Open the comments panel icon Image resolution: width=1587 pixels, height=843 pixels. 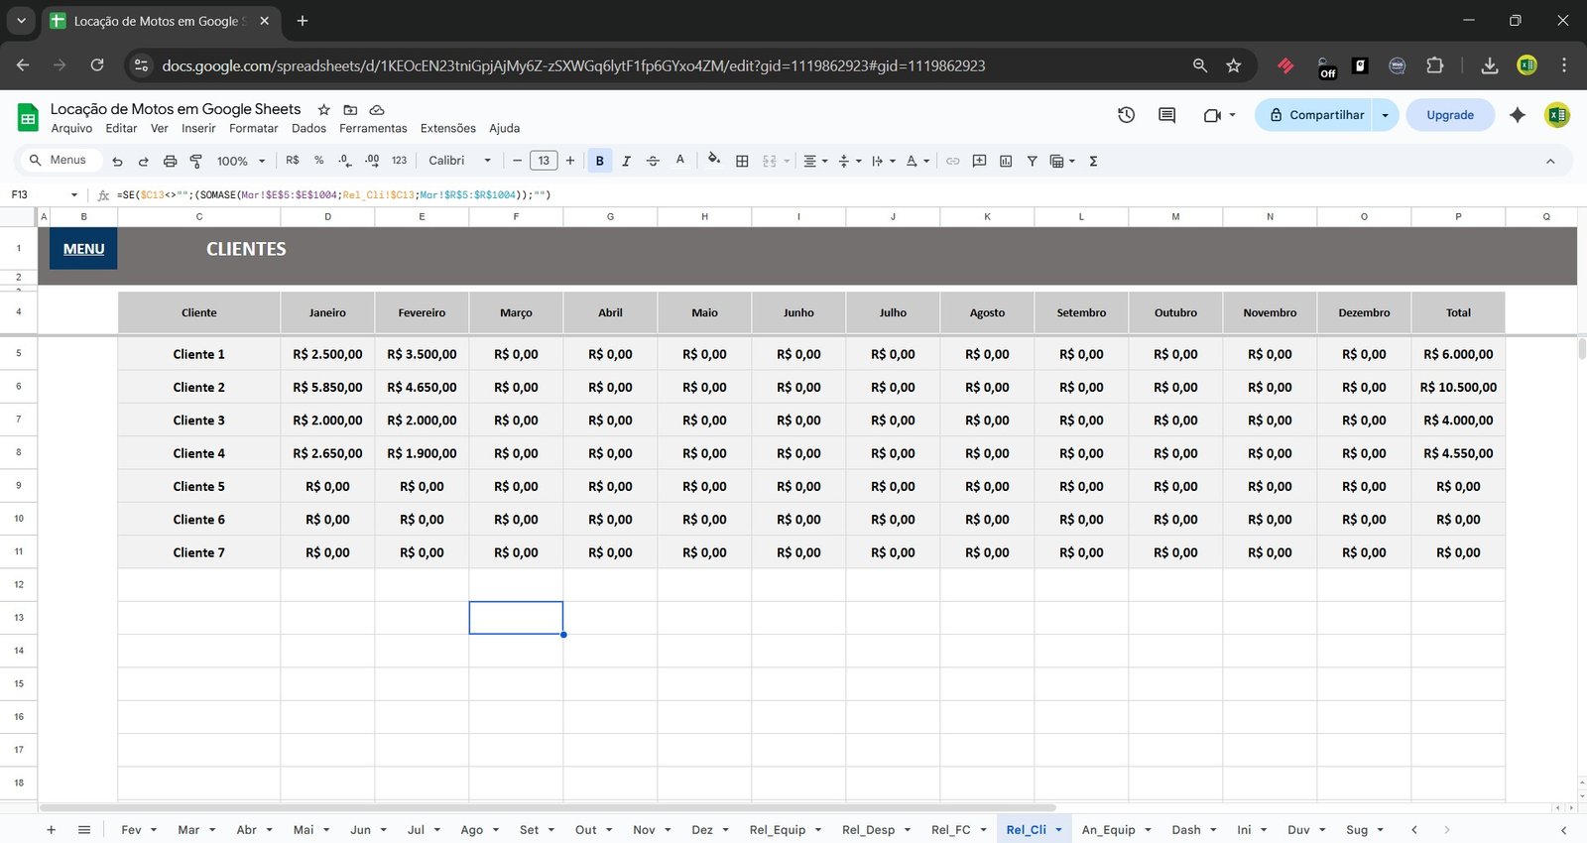pyautogui.click(x=1166, y=115)
